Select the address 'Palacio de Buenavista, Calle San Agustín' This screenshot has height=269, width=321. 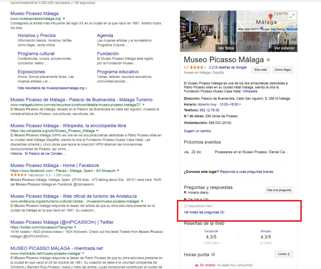233,99
